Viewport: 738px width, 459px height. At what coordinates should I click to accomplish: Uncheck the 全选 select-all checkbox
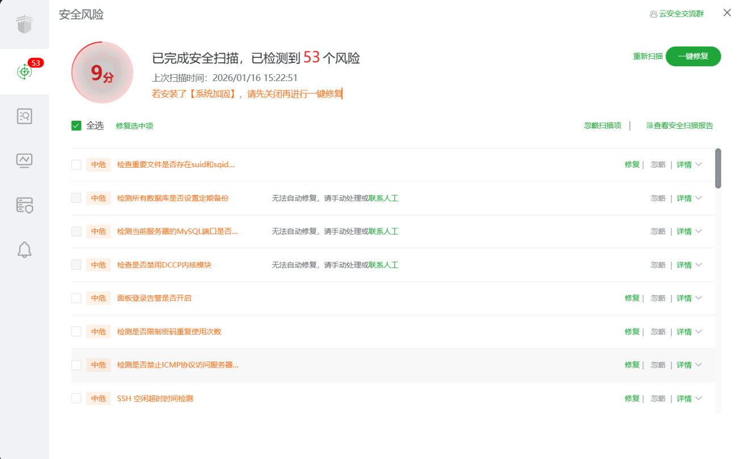tap(76, 126)
